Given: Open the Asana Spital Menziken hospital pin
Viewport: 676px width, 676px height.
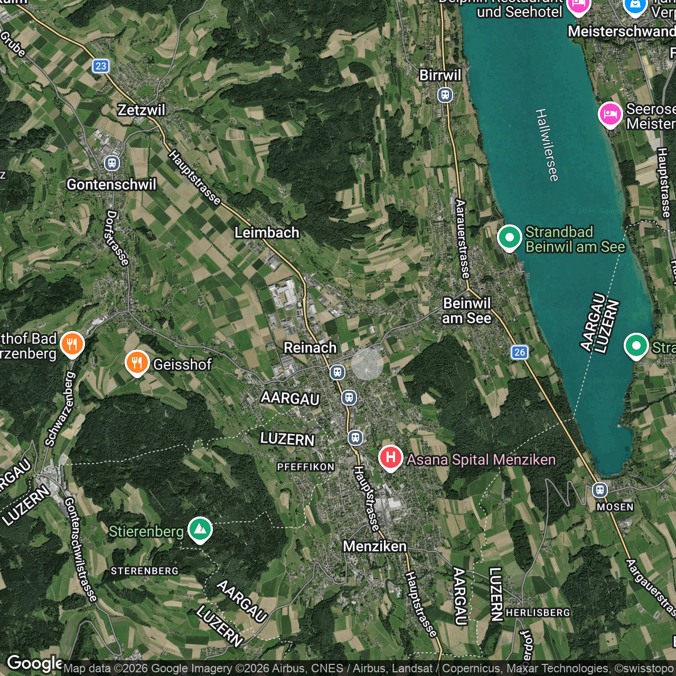Looking at the screenshot, I should [391, 458].
